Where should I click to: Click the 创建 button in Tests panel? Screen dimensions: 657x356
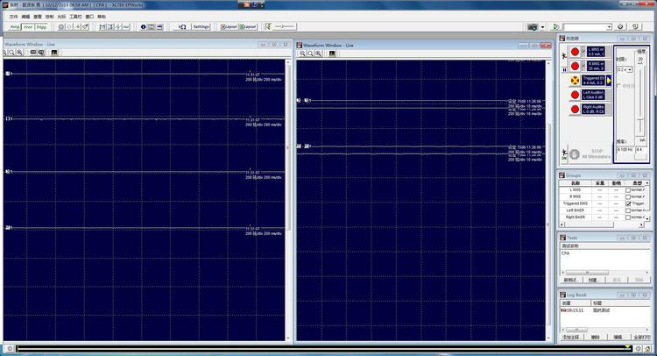click(x=592, y=280)
